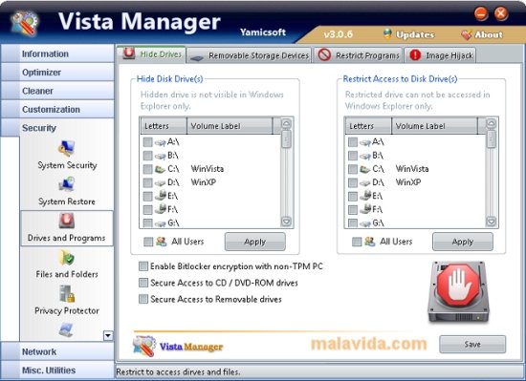
Task: Click Image Hijack exclamation icon
Action: (x=415, y=55)
